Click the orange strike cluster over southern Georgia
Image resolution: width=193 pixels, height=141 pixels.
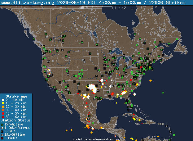point(124,93)
